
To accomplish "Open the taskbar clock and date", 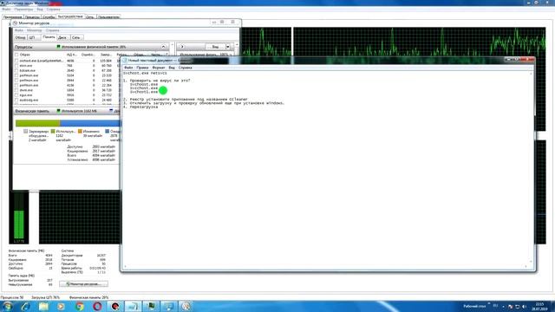I will tap(539, 306).
